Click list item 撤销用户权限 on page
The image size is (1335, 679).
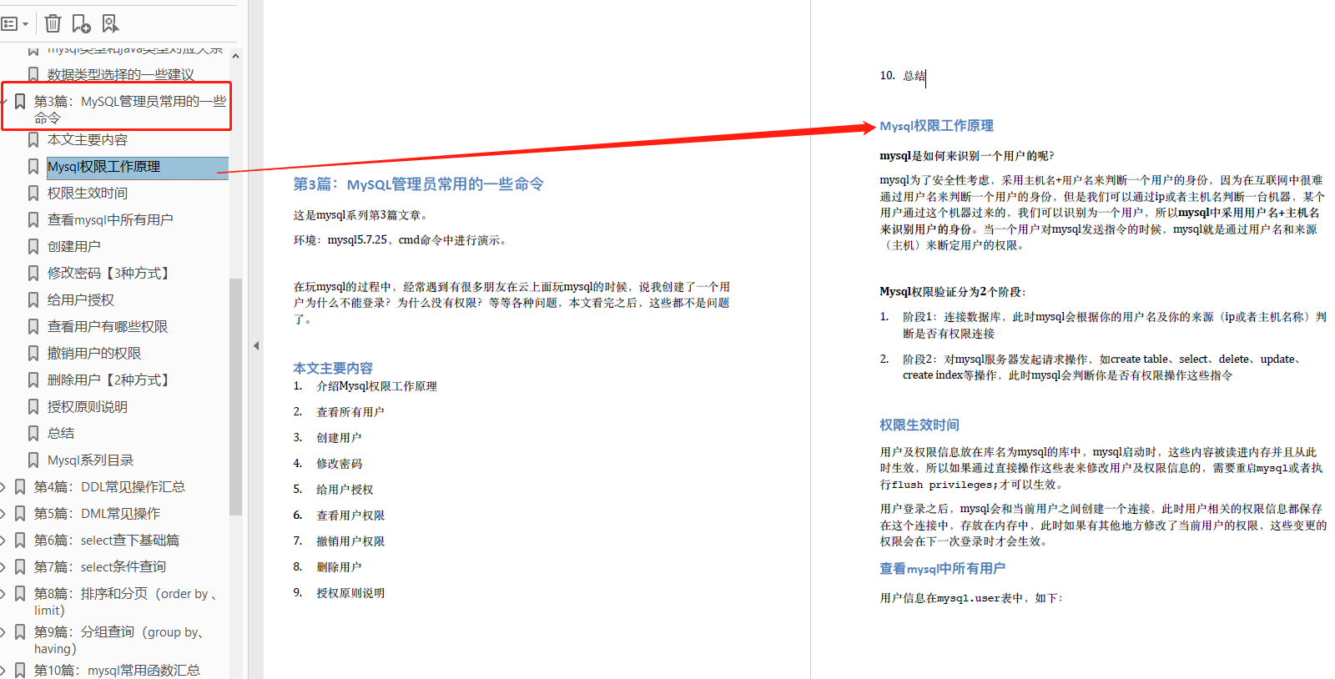pyautogui.click(x=350, y=541)
